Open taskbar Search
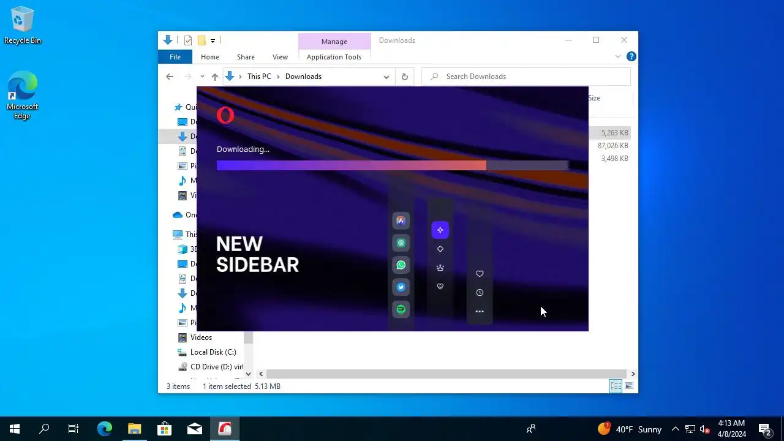The height and width of the screenshot is (441, 784). click(44, 429)
